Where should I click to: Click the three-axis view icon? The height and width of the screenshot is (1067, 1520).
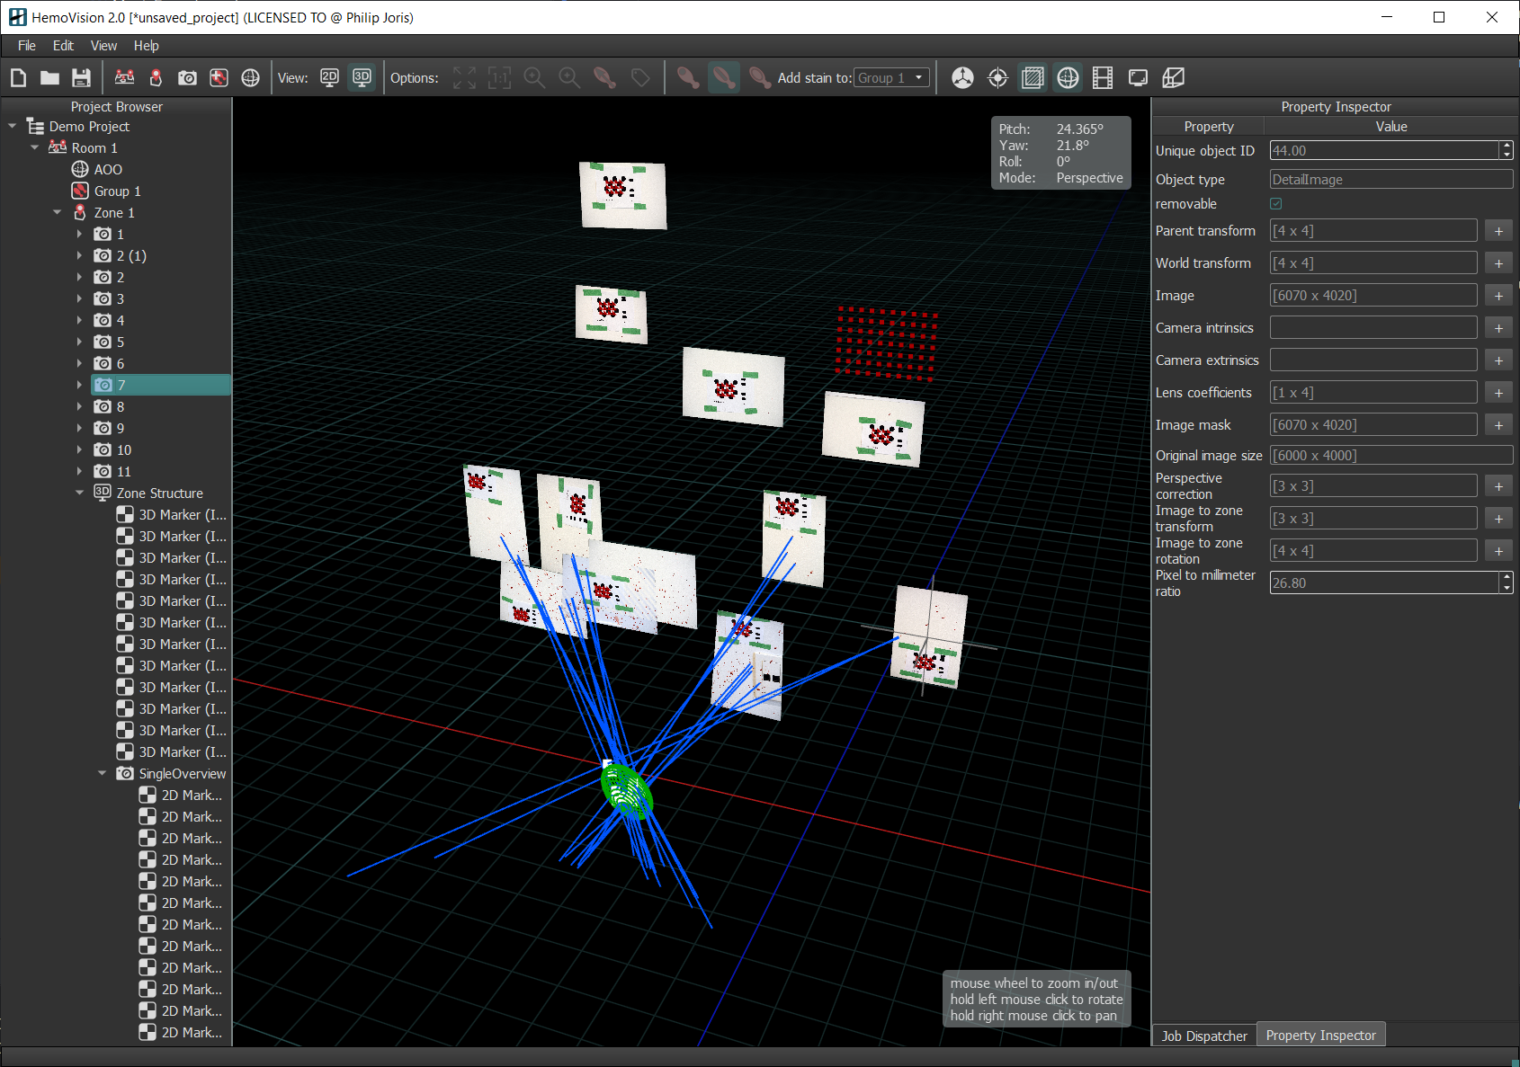(x=962, y=78)
